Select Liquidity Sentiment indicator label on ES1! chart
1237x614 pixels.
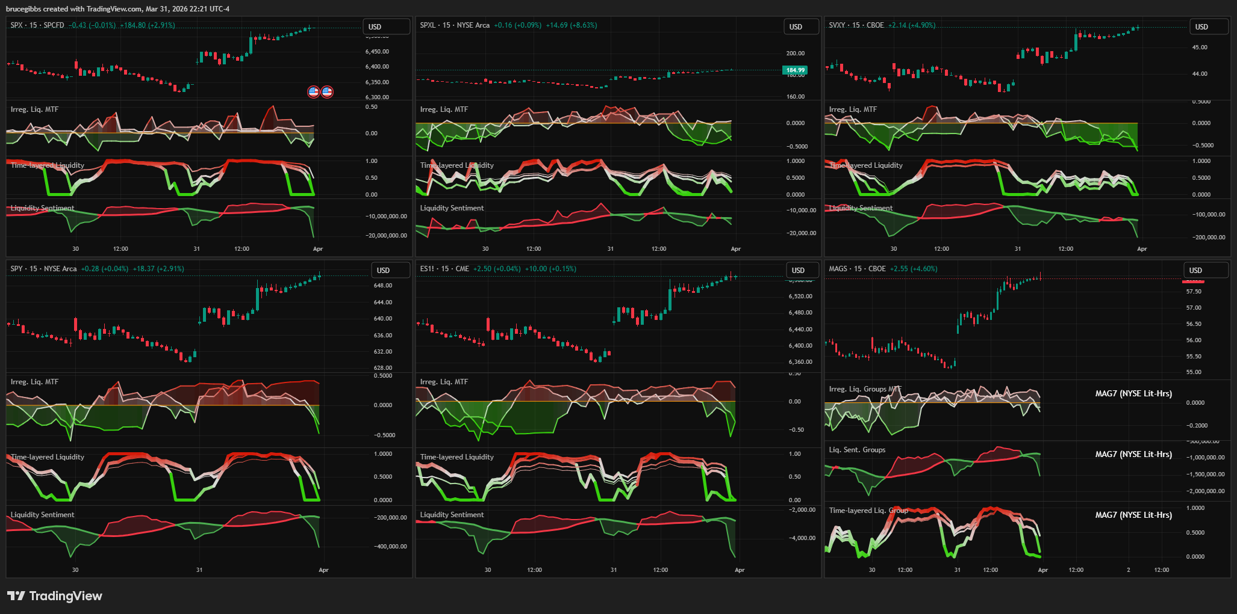click(x=452, y=515)
